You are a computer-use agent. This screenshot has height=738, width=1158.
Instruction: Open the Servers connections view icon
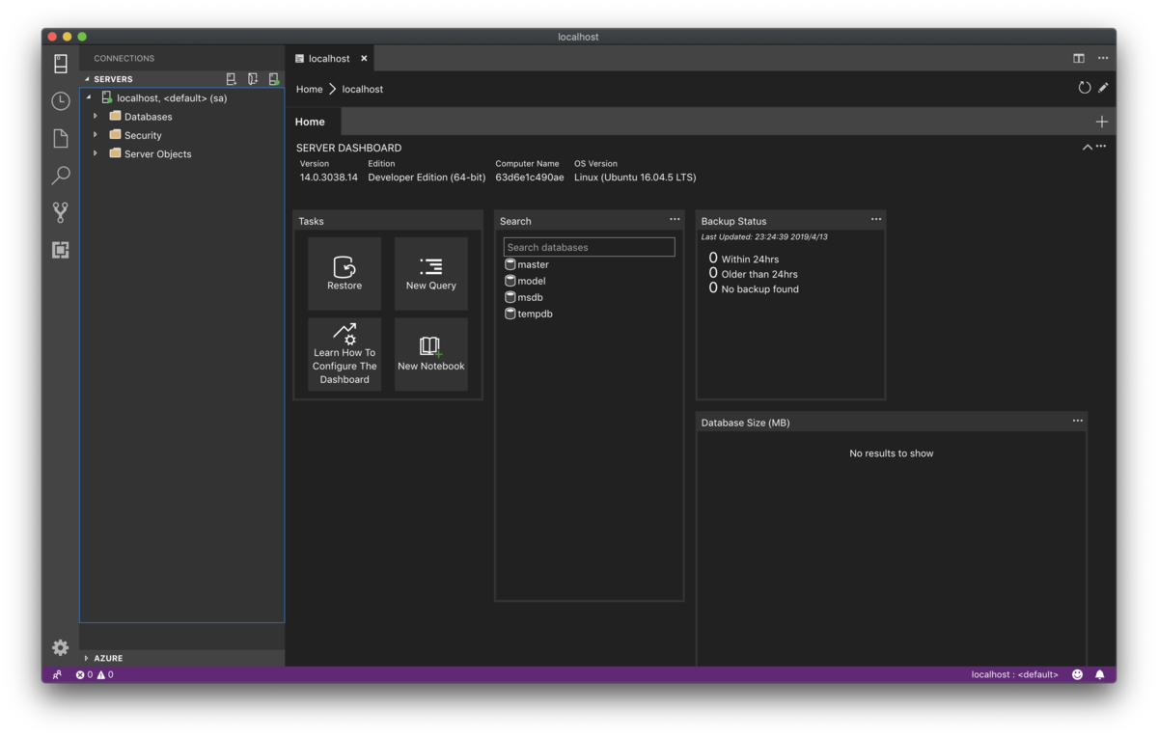click(61, 64)
